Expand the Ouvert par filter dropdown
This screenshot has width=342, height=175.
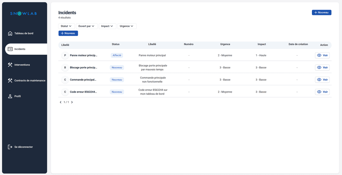pyautogui.click(x=87, y=26)
